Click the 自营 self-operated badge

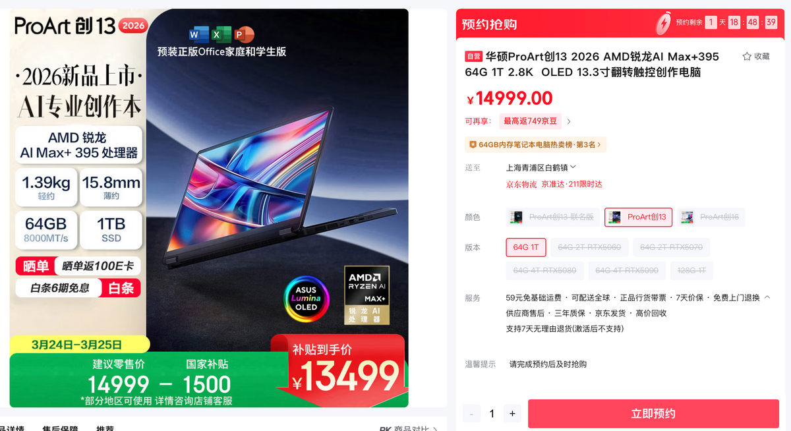[x=473, y=57]
